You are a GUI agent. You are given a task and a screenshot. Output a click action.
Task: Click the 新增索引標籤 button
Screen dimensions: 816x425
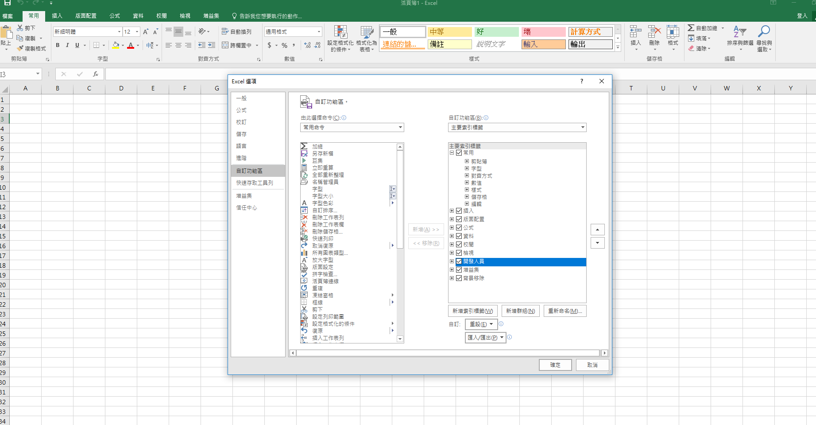click(x=473, y=311)
